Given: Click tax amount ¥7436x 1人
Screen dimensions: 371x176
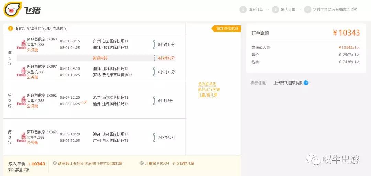Looking at the screenshot, I should pyautogui.click(x=349, y=62).
